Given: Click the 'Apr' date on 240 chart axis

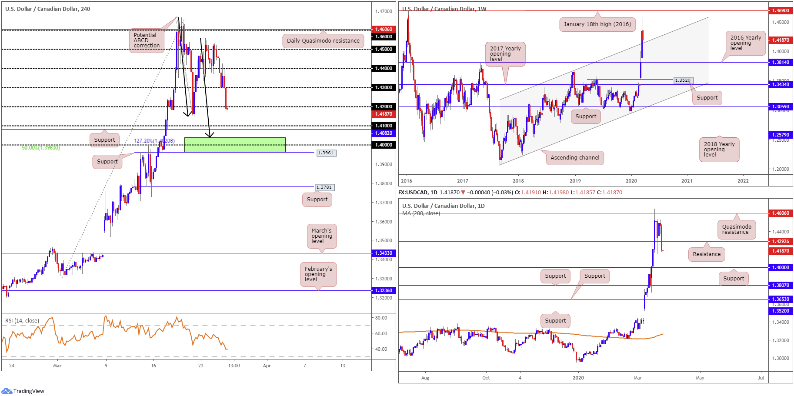Looking at the screenshot, I should tap(267, 366).
